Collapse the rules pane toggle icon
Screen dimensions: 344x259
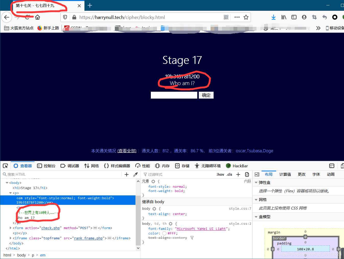[x=257, y=174]
